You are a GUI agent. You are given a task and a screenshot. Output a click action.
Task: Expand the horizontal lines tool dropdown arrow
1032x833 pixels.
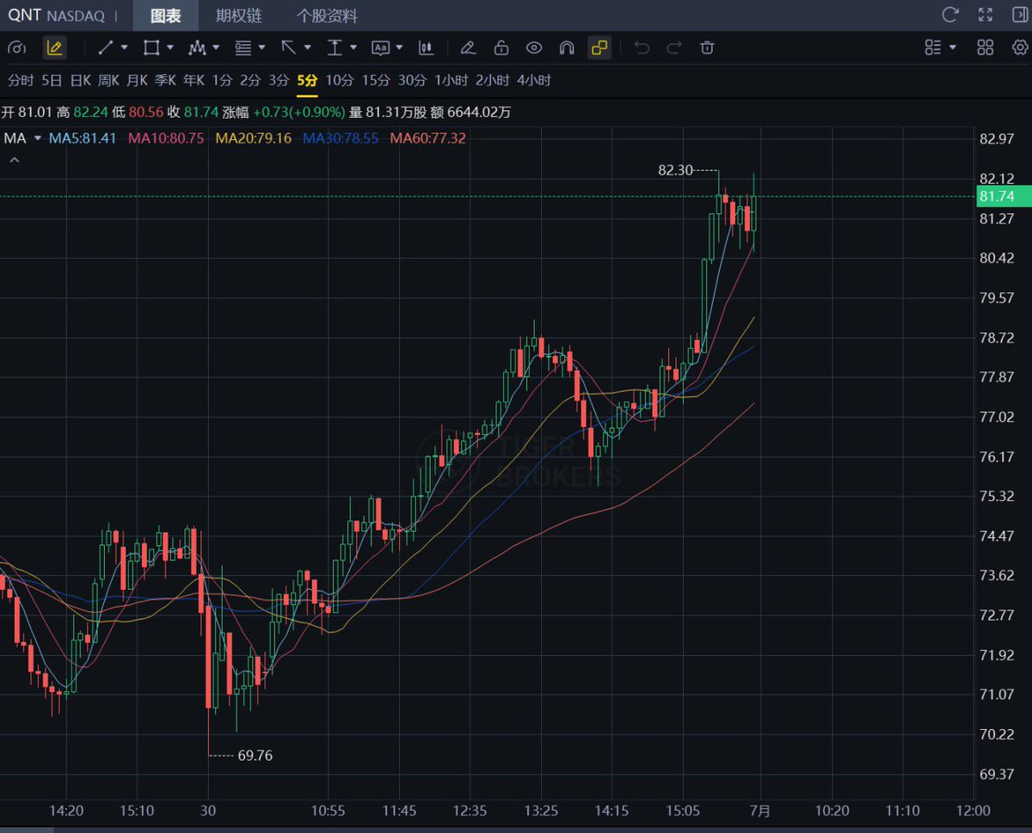tap(261, 48)
